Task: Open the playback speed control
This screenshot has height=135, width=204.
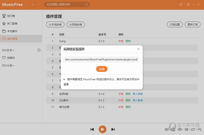Action: click(x=173, y=130)
